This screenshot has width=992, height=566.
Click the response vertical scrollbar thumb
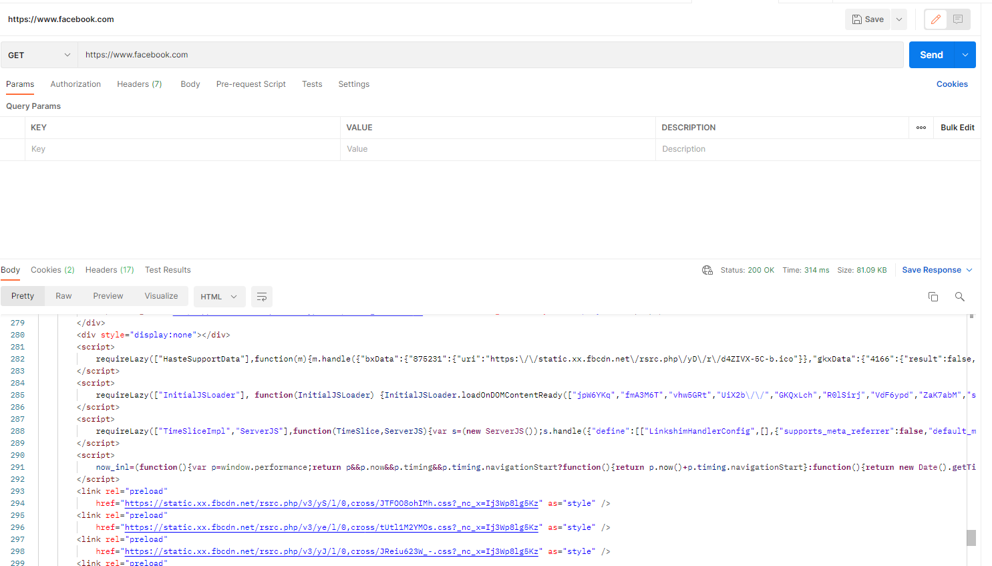pos(971,537)
